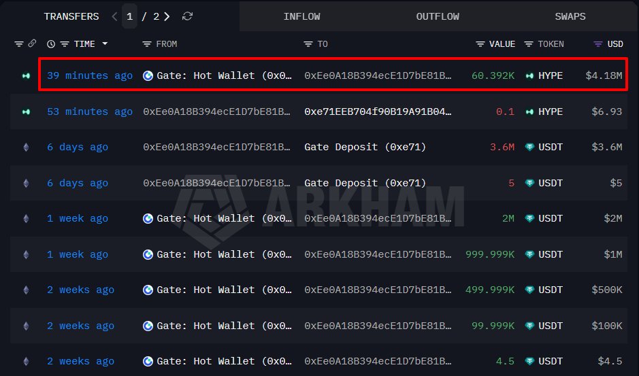
Task: Click Gate Hot Wallet in 99.999K row
Action: tap(224, 326)
